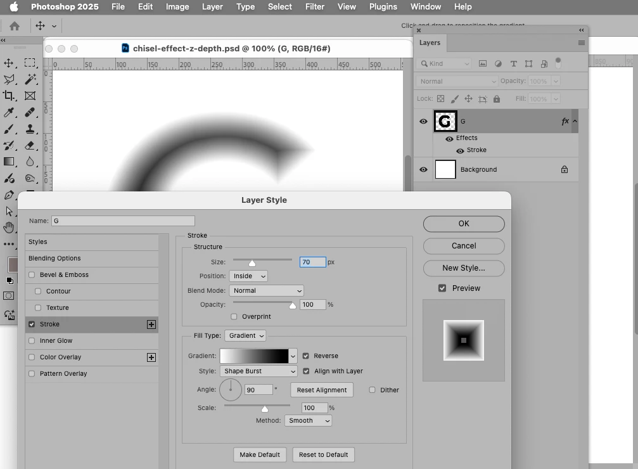The height and width of the screenshot is (469, 638).
Task: Filter layers by smart object icon
Action: point(544,63)
